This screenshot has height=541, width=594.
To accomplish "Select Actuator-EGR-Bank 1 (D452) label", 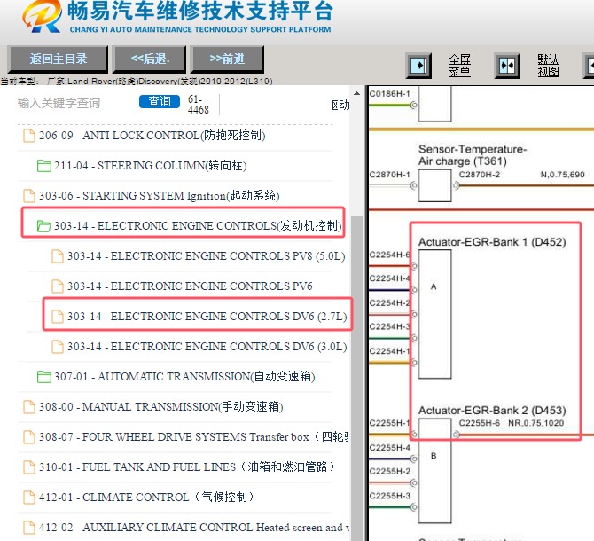I will tap(492, 242).
